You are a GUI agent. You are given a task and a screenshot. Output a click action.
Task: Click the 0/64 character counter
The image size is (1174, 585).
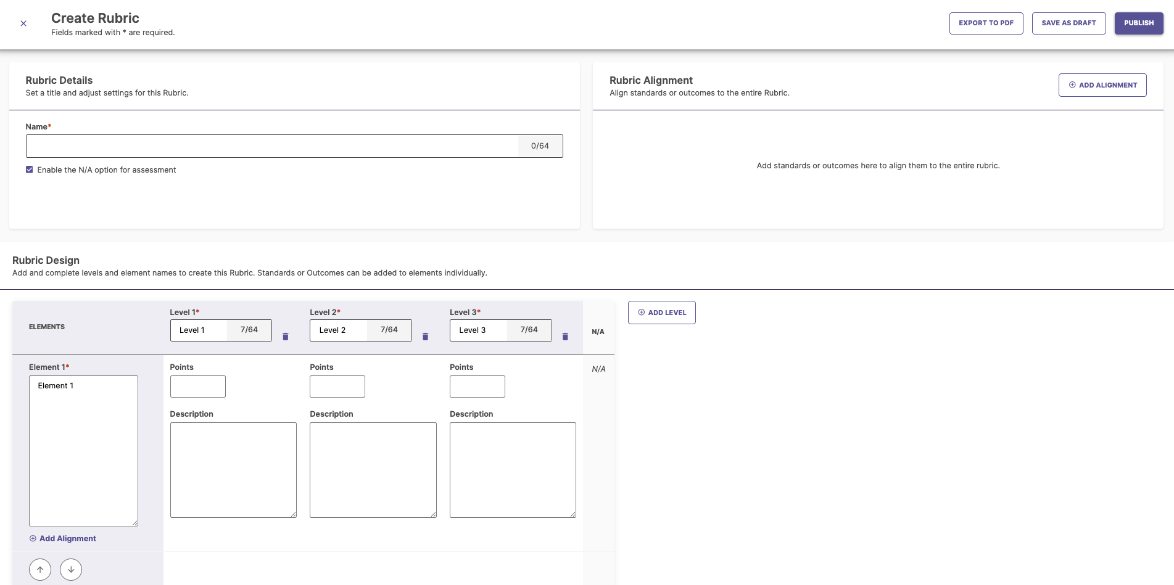540,146
